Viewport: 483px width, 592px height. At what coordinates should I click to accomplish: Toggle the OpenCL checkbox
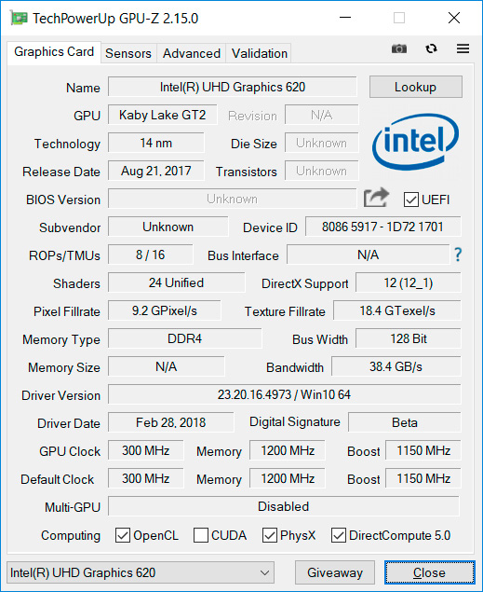(x=123, y=535)
